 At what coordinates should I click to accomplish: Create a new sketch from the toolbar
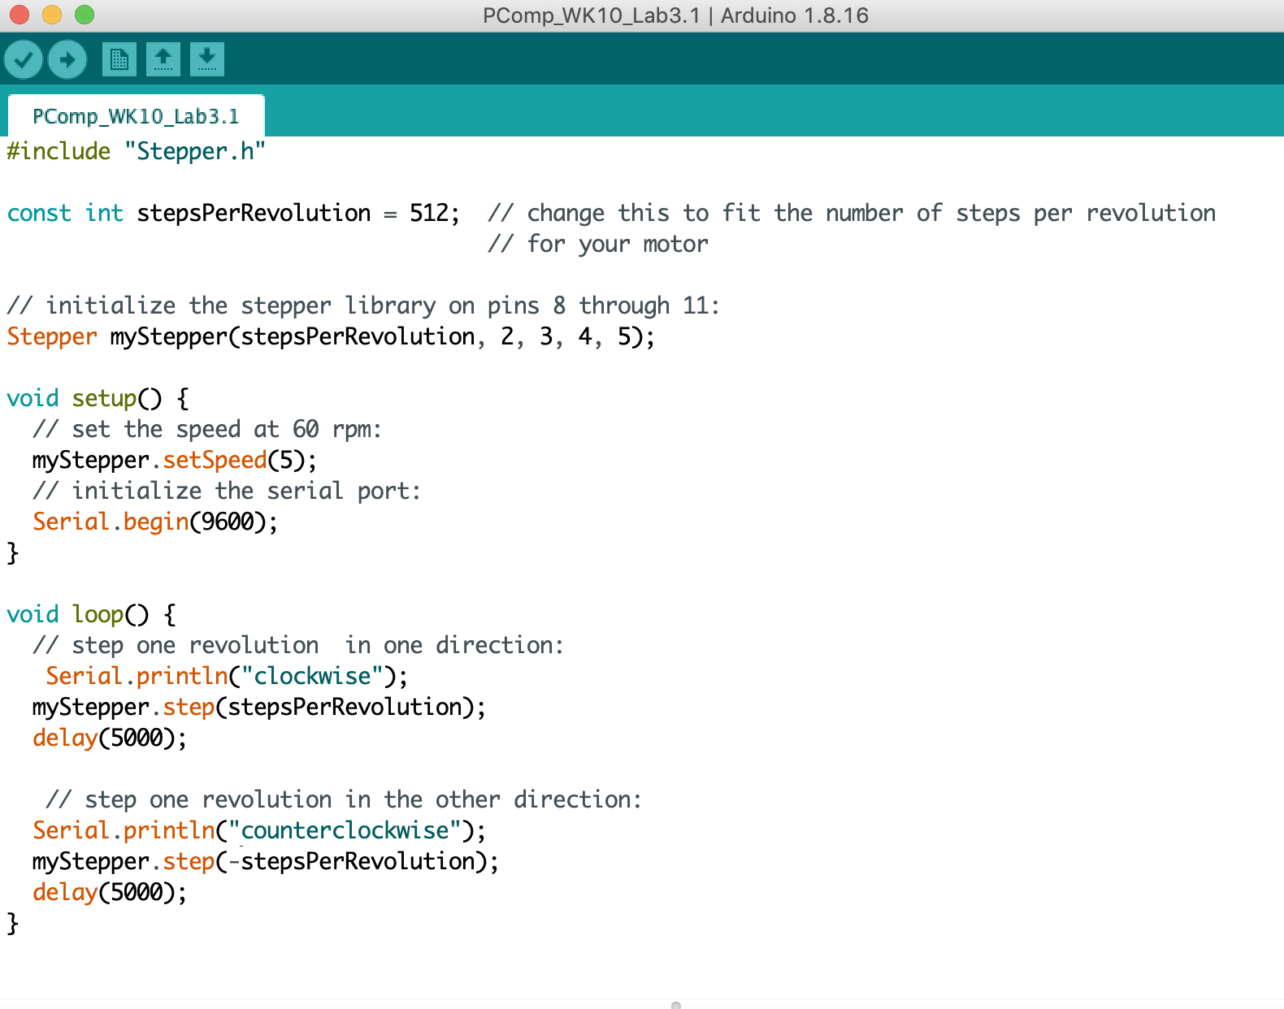[x=119, y=59]
